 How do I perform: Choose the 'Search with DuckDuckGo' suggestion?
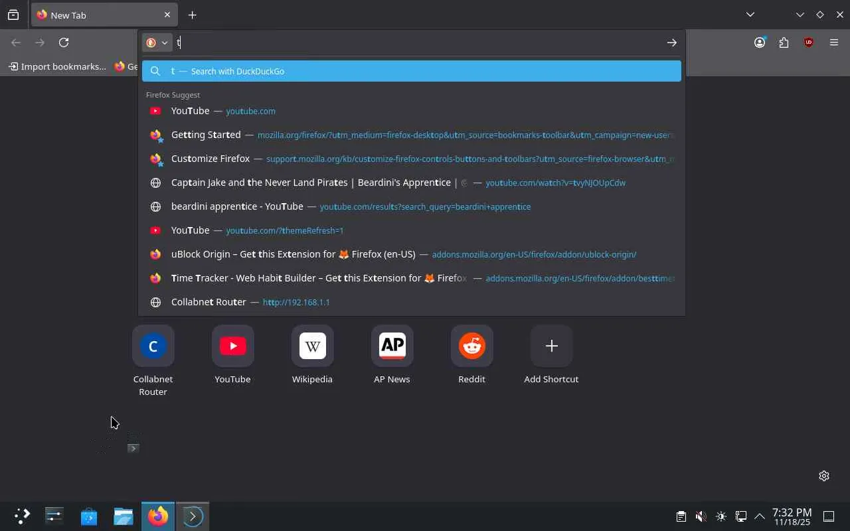click(412, 71)
